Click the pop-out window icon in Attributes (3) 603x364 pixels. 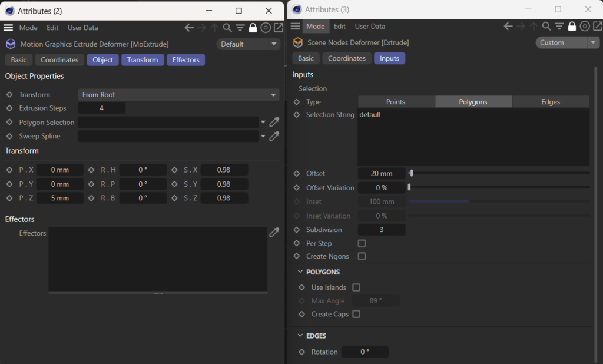pos(598,26)
